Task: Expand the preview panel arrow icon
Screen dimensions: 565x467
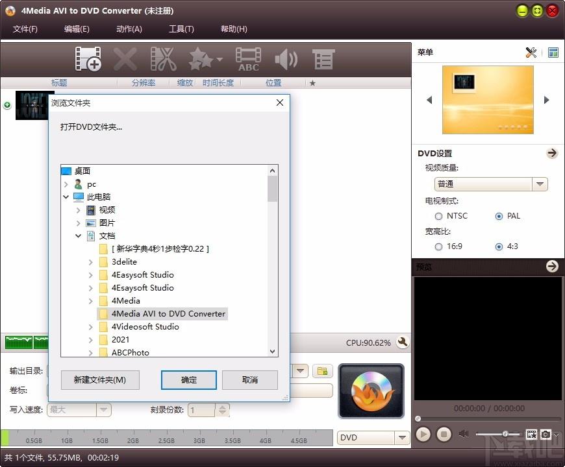Action: 551,266
